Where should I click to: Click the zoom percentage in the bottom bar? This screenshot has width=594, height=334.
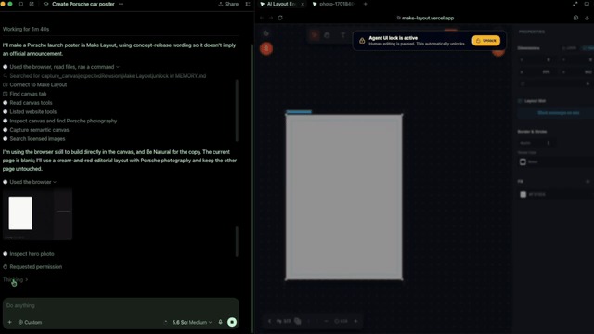pos(341,321)
